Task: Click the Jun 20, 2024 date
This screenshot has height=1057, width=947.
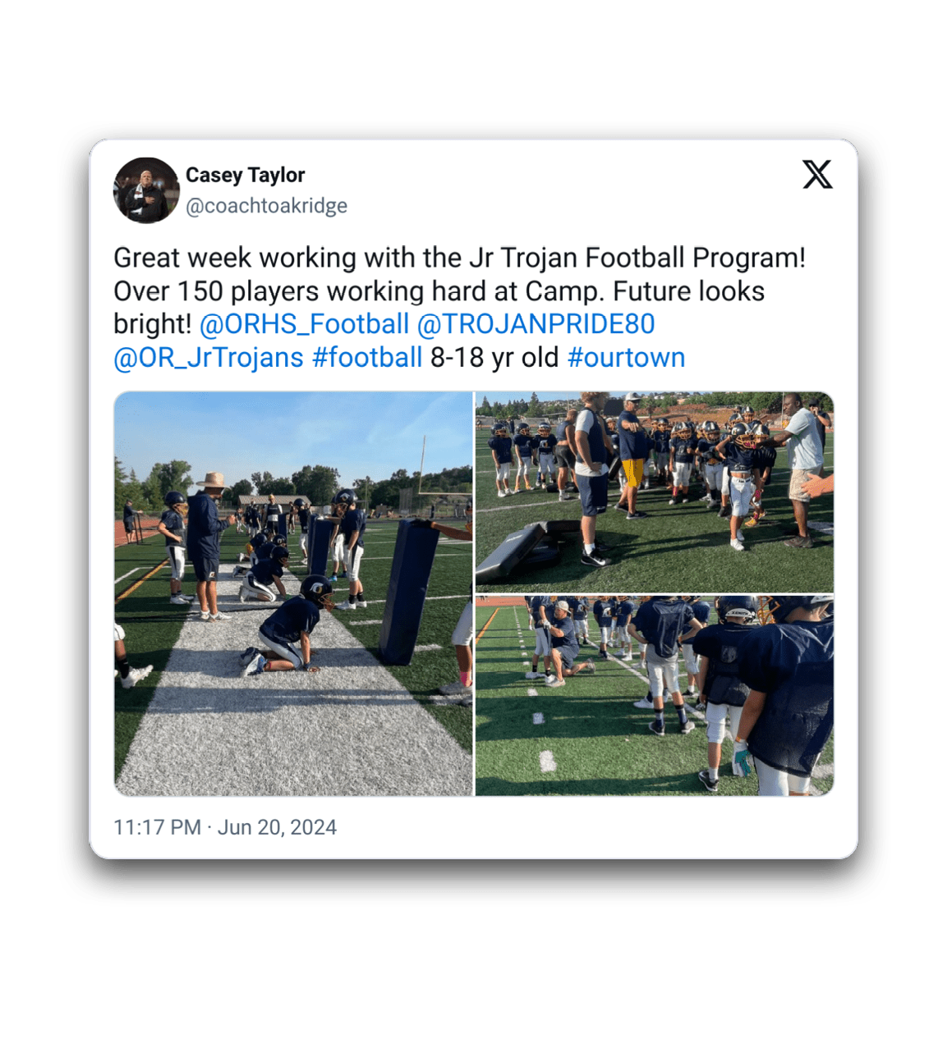Action: (277, 827)
